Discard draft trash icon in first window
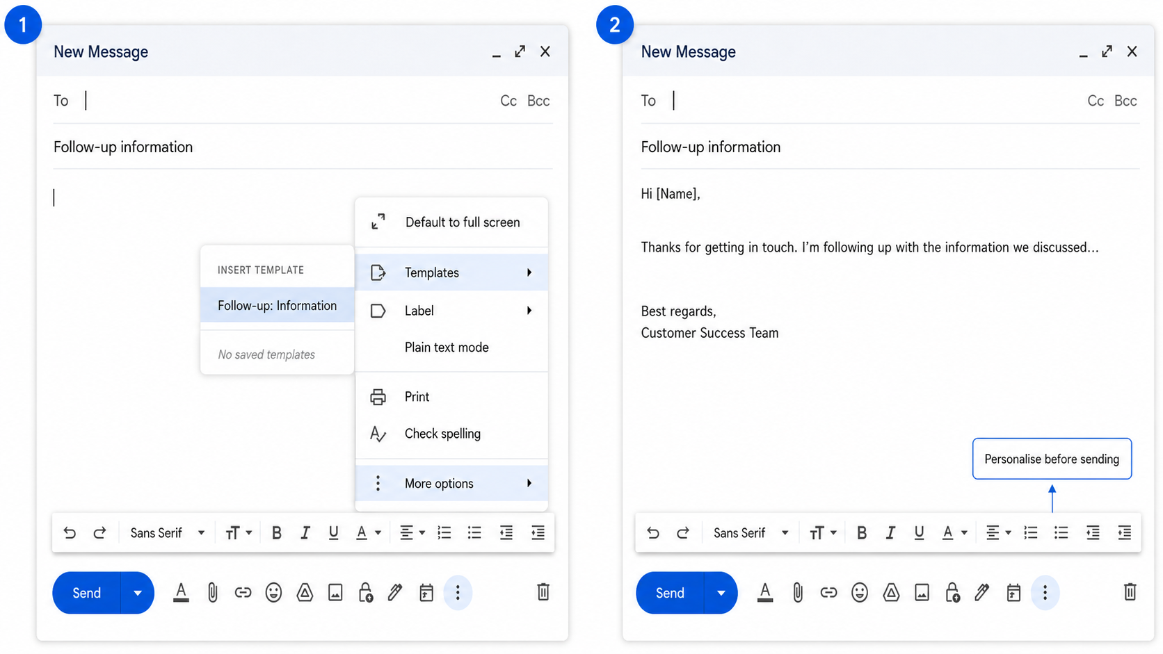1163x654 pixels. [543, 592]
